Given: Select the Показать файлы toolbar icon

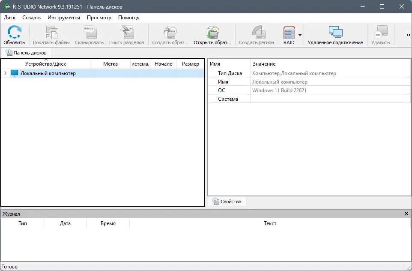Looking at the screenshot, I should (51, 32).
